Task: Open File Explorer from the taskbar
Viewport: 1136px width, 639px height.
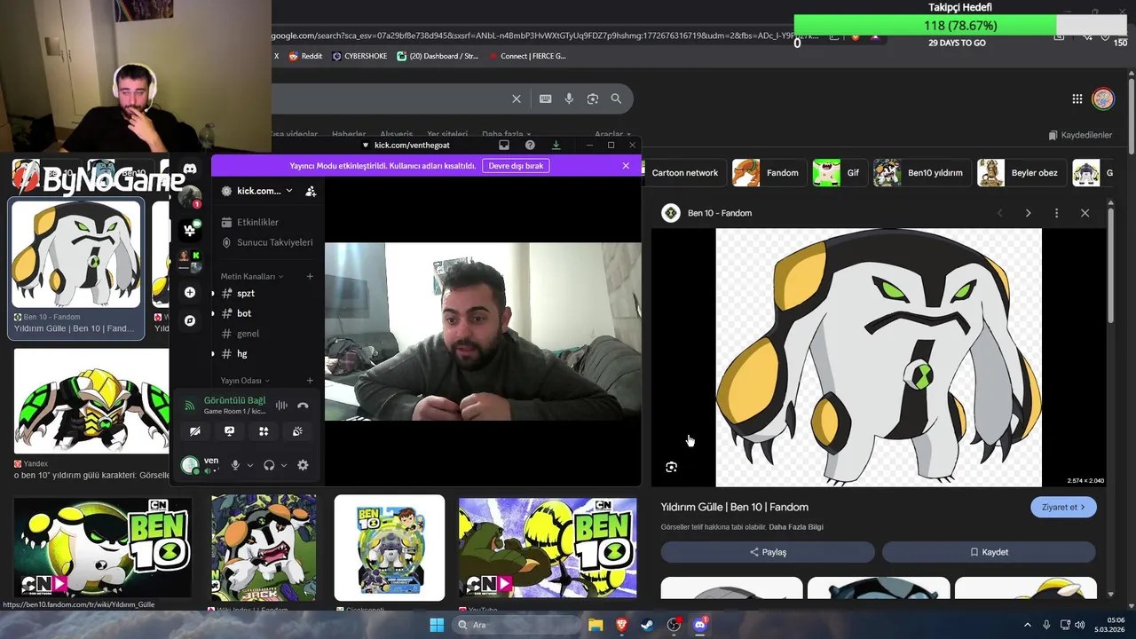Action: (x=596, y=625)
